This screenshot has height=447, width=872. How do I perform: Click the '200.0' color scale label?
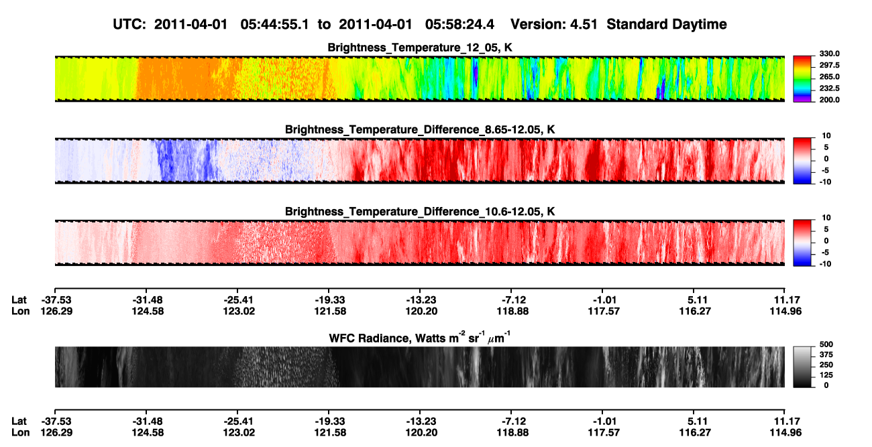point(828,100)
